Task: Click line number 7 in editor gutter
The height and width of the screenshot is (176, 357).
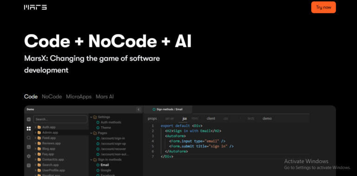Action: (153, 156)
